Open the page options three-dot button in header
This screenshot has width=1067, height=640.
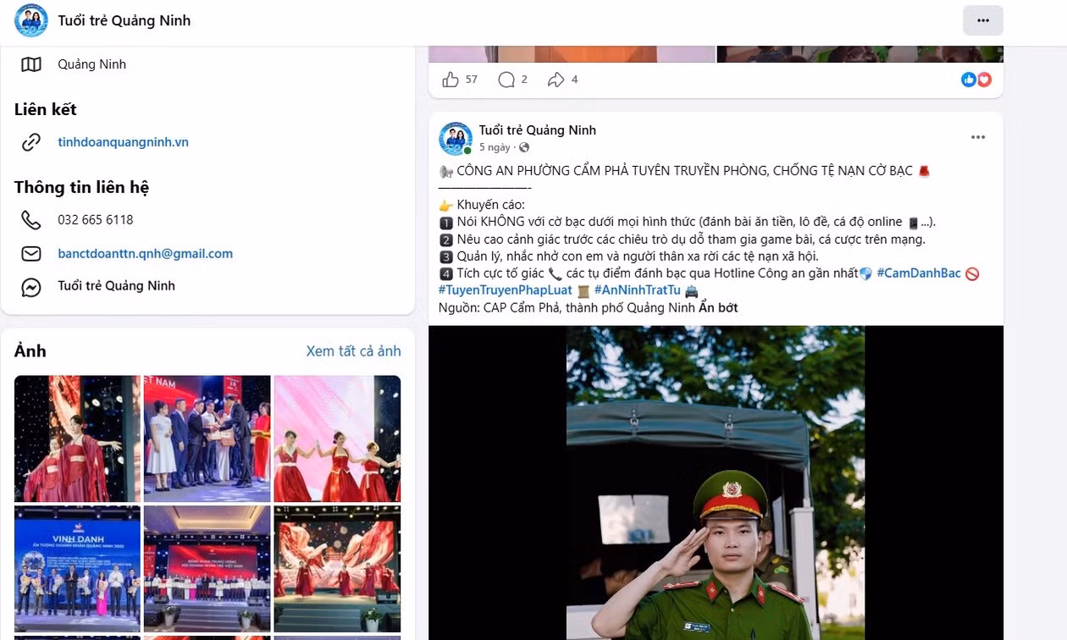point(982,20)
